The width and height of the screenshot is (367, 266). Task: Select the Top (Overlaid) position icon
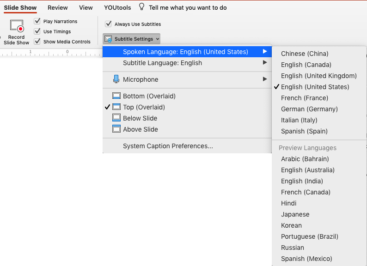(116, 107)
